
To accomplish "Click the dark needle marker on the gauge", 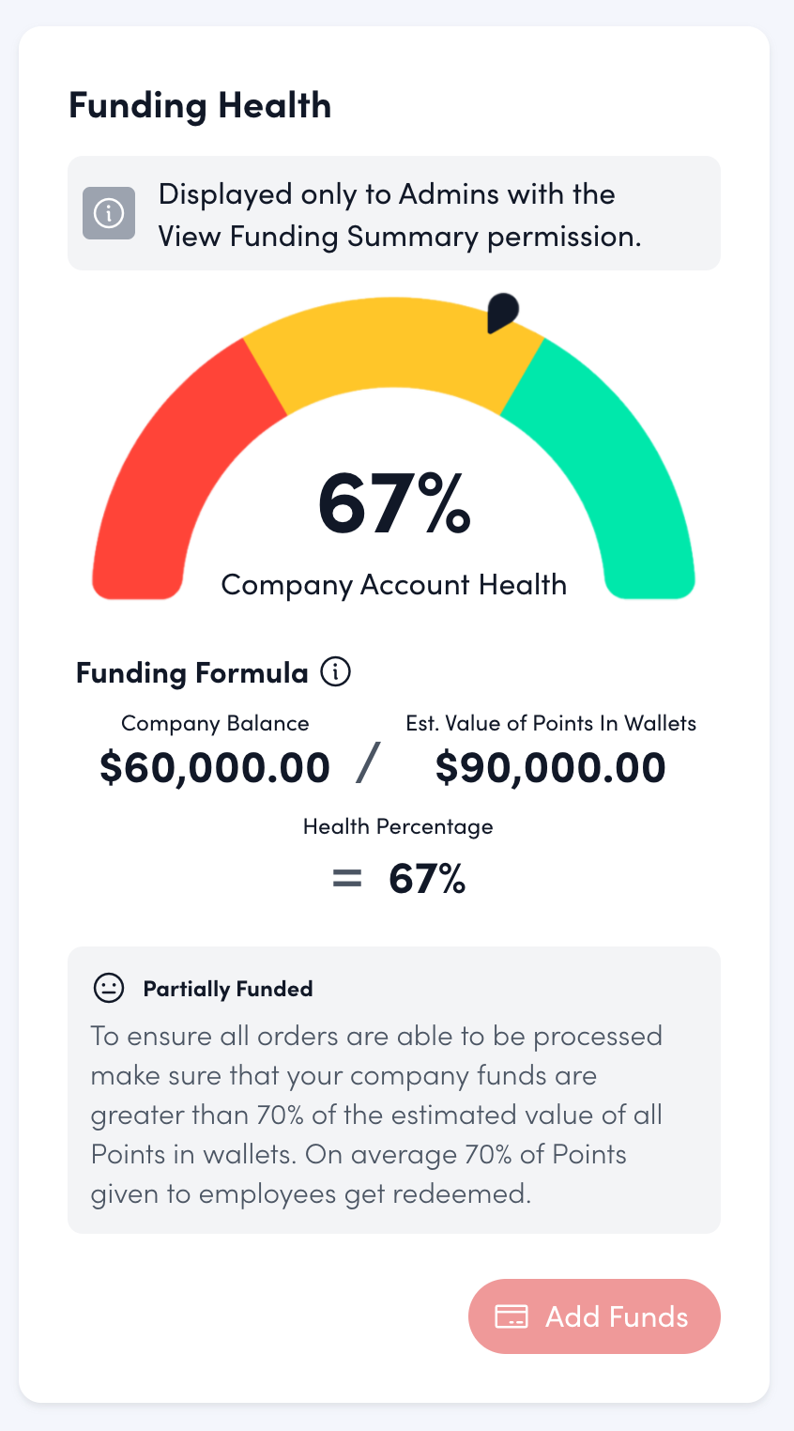I will (502, 312).
